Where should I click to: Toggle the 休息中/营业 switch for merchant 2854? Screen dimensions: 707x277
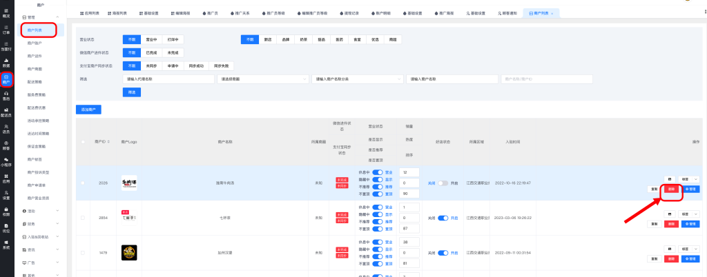point(378,207)
